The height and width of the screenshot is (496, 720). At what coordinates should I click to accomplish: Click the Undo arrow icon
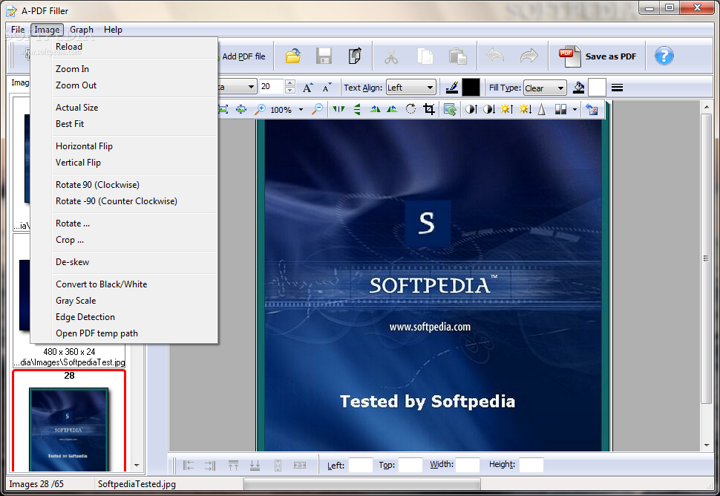tap(495, 56)
